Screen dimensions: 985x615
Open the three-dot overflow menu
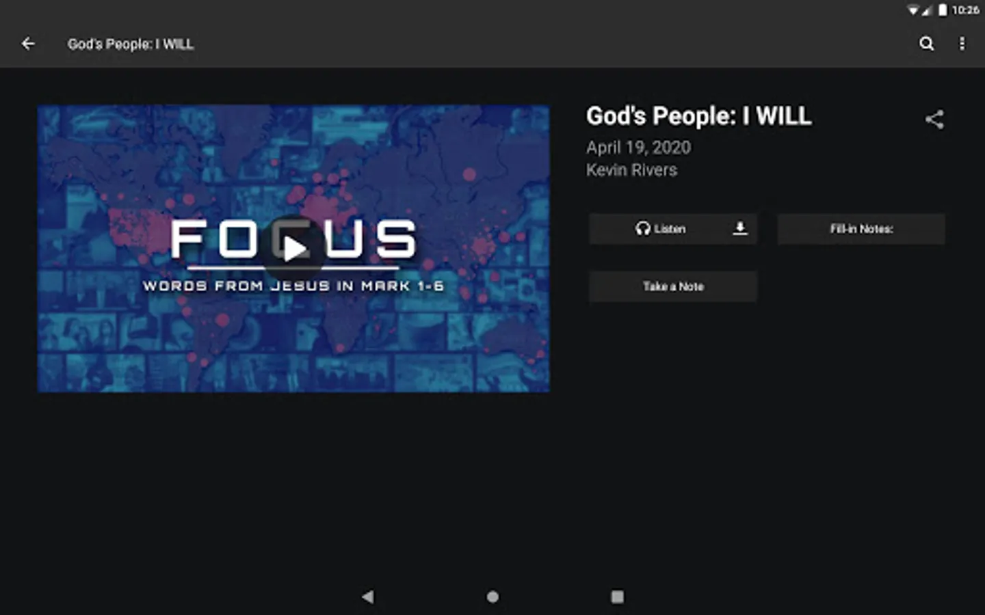click(962, 44)
